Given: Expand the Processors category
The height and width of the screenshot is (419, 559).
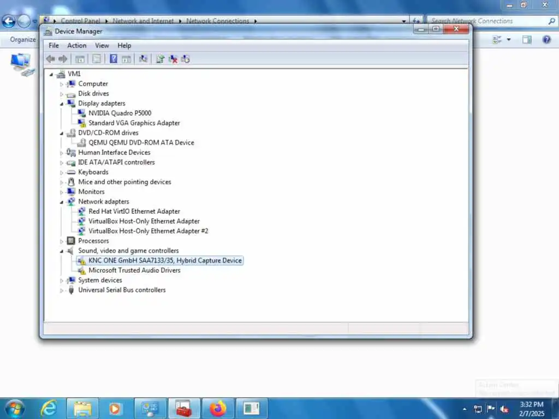Looking at the screenshot, I should (x=61, y=241).
